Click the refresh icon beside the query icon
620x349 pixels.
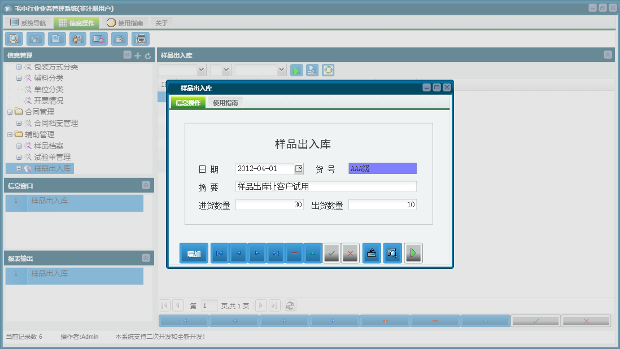point(328,70)
